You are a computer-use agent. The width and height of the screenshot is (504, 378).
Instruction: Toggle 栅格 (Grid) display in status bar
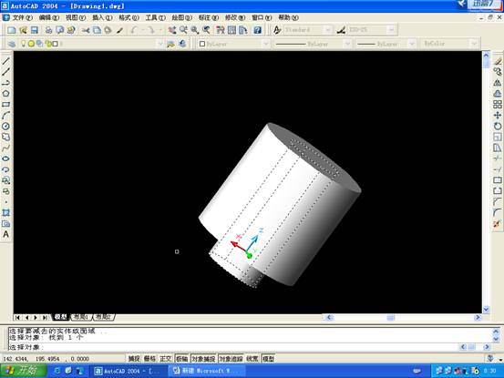pyautogui.click(x=149, y=358)
